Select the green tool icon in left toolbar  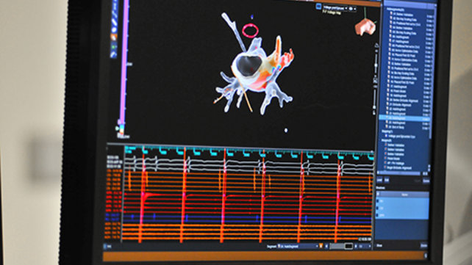114,47
